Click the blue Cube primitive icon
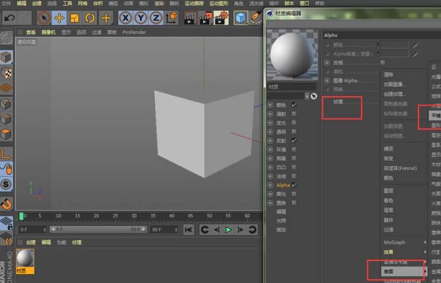Viewport: 441px width, 283px height. (240, 18)
